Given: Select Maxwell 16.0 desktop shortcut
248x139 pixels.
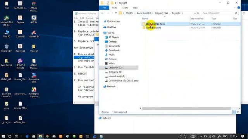Looking at the screenshot, I should coord(7,21).
